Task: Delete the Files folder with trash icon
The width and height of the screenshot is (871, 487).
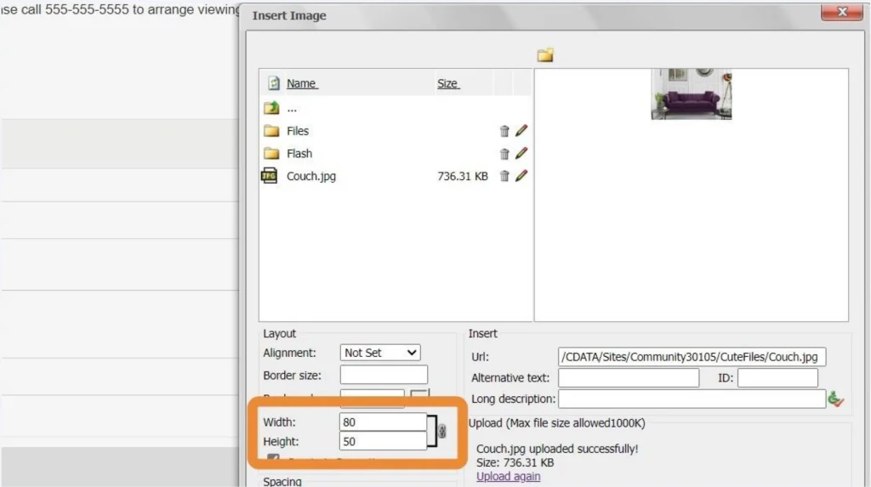Action: tap(504, 131)
